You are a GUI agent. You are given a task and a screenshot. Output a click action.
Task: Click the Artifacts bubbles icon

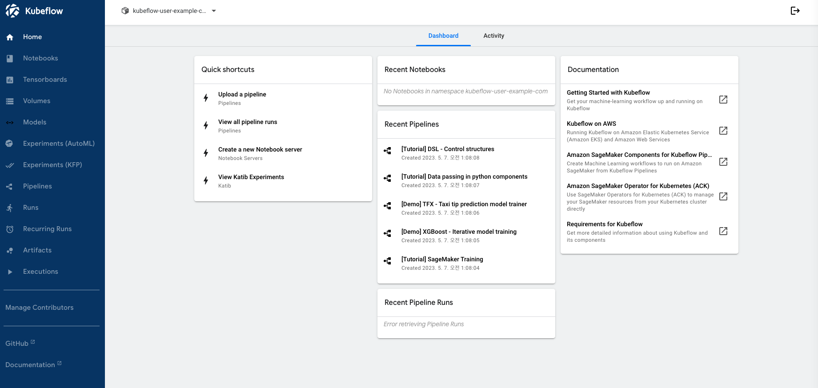coord(10,251)
